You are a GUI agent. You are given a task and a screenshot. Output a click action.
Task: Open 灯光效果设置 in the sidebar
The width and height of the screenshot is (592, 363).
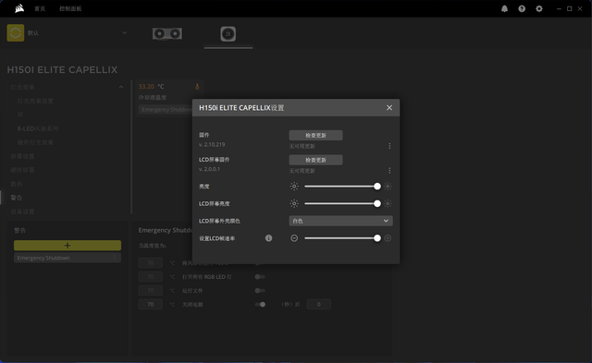35,101
